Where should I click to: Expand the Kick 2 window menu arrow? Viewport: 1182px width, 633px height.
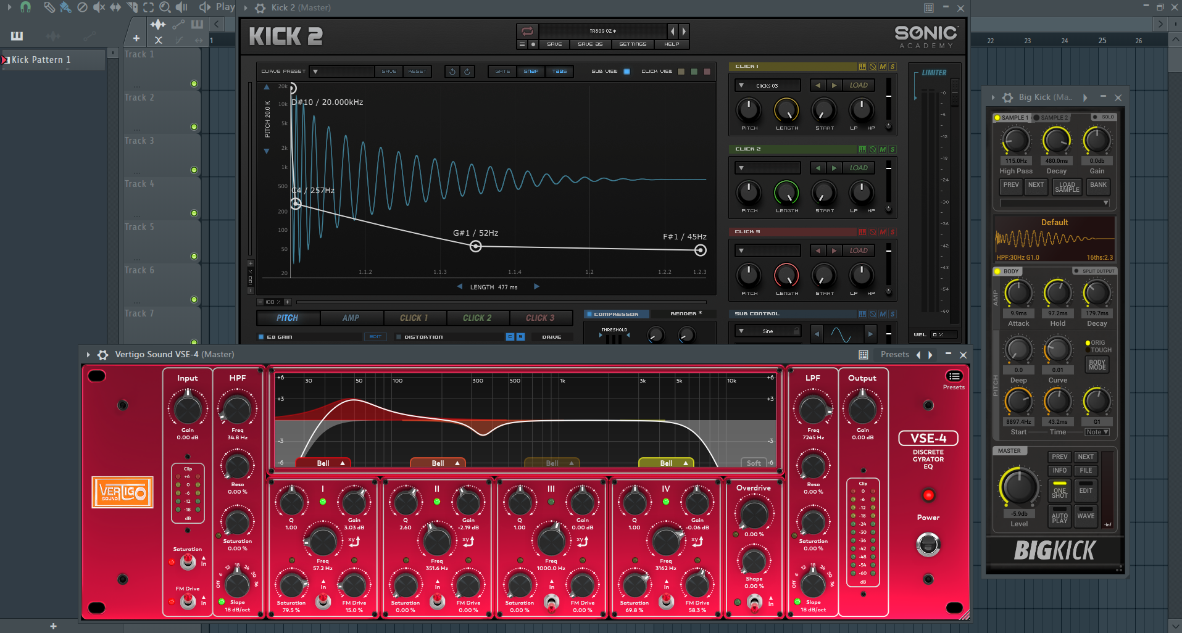click(x=246, y=8)
